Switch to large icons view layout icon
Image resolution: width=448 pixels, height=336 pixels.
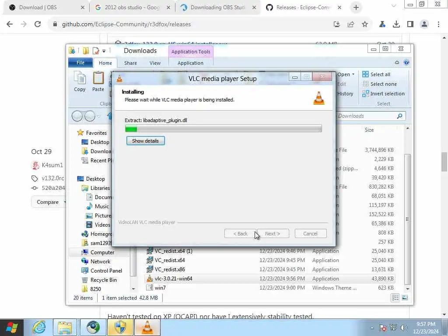(405, 298)
